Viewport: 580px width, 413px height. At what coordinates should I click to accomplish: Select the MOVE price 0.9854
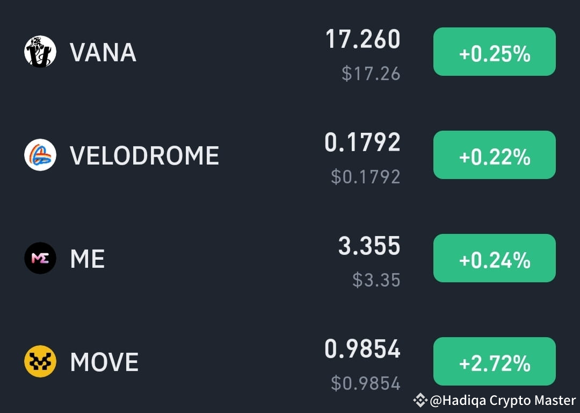(363, 349)
